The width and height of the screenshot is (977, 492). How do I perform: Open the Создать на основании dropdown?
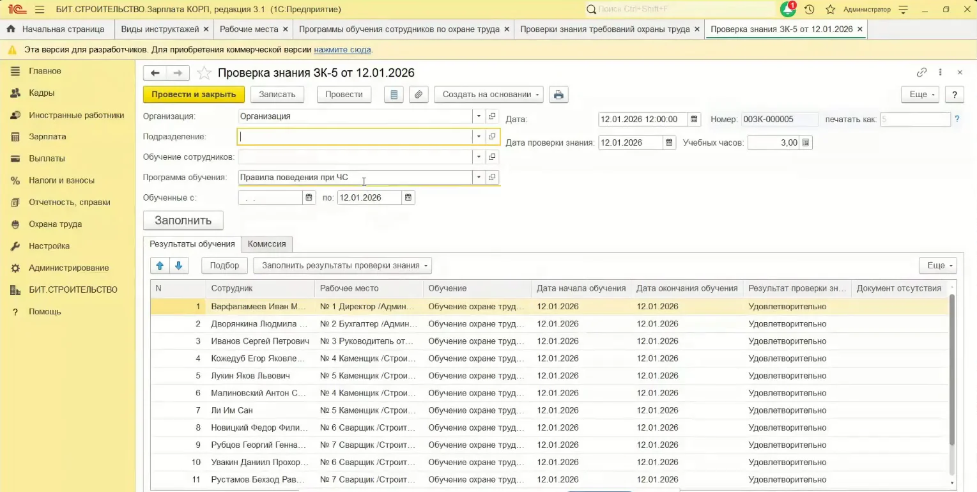point(488,95)
